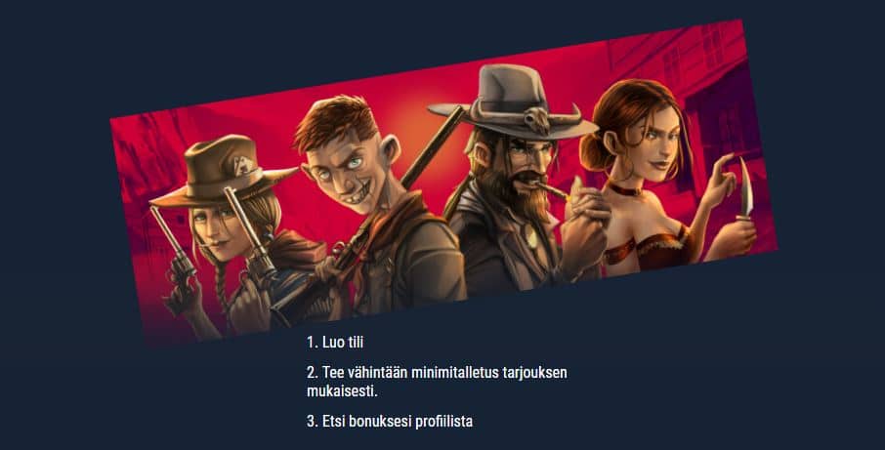Click the rifle barrel behind the grinning man
Image resolution: width=885 pixels, height=450 pixels.
[x=433, y=145]
